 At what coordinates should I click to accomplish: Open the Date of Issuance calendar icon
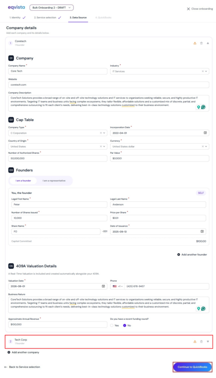(202, 231)
